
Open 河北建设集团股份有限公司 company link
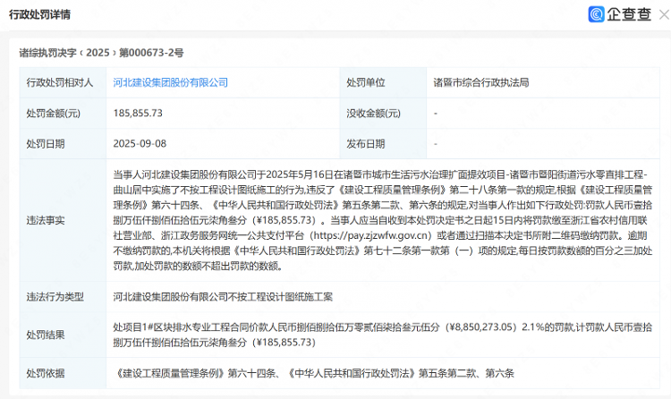click(x=170, y=82)
